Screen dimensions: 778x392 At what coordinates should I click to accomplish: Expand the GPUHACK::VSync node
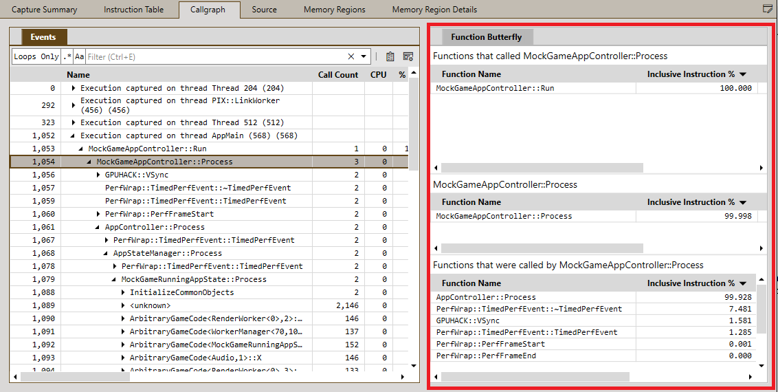tap(98, 175)
